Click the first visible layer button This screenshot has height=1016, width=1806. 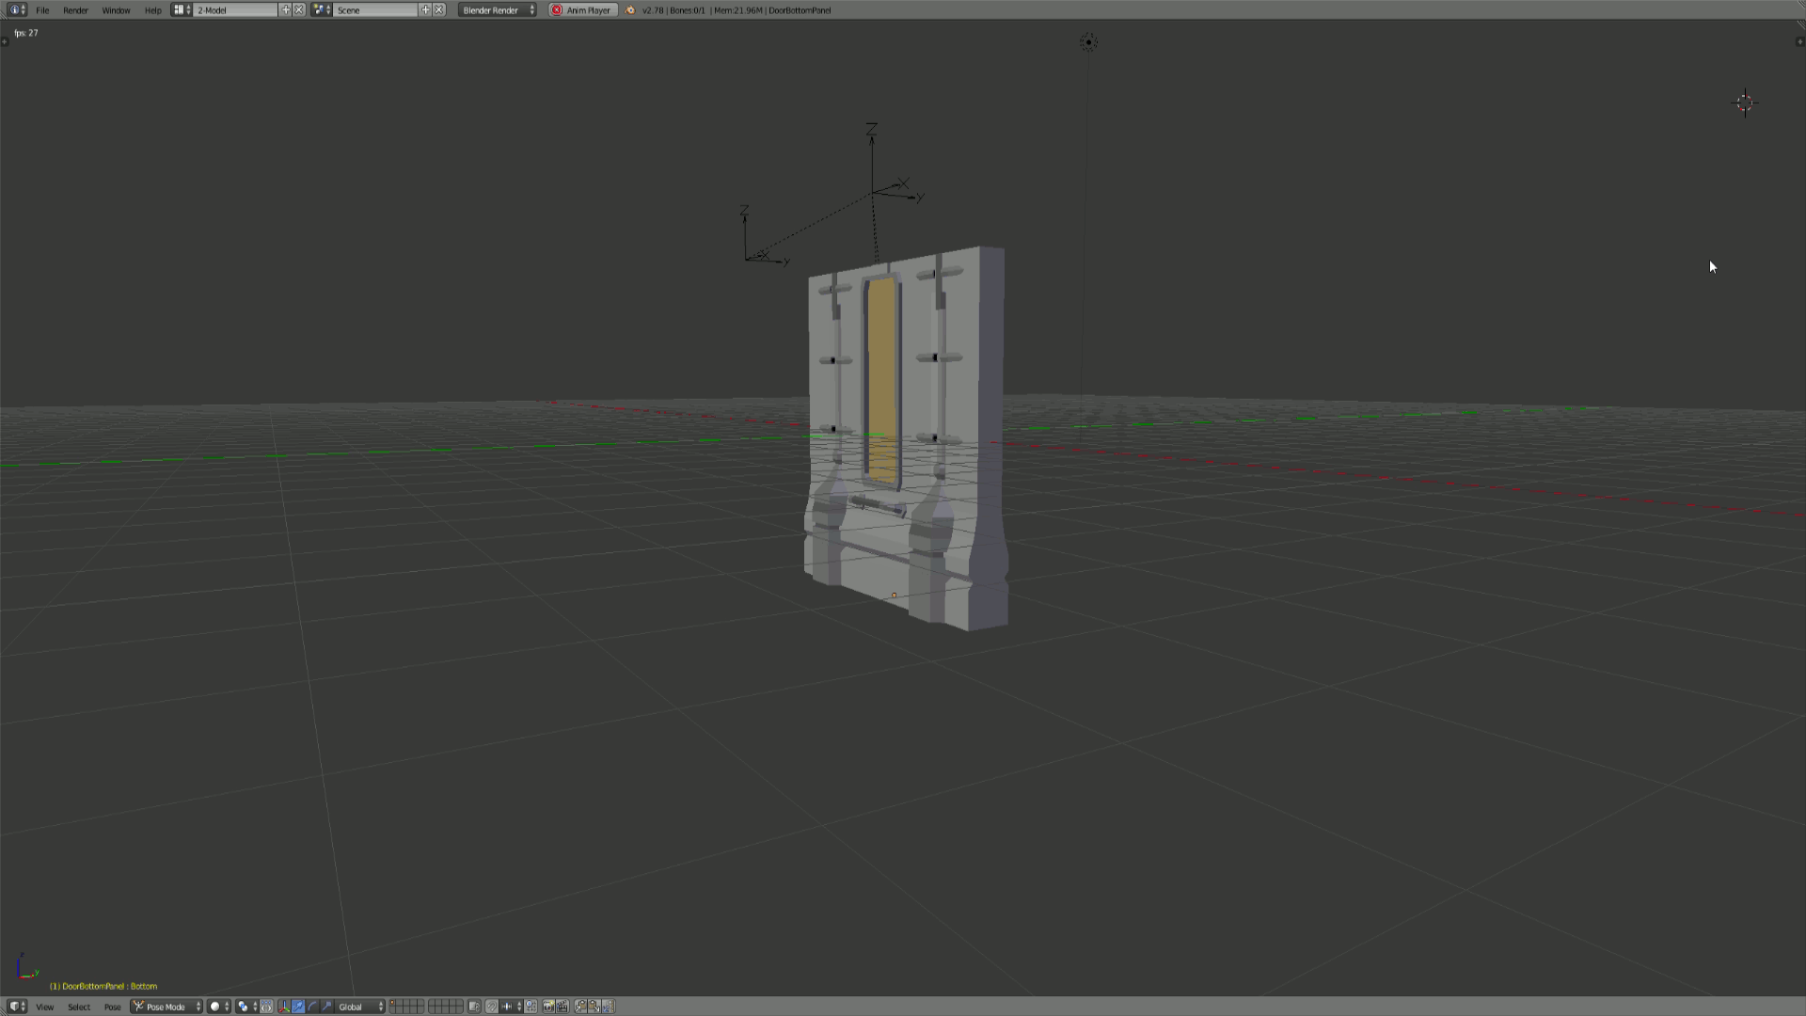(x=394, y=1003)
